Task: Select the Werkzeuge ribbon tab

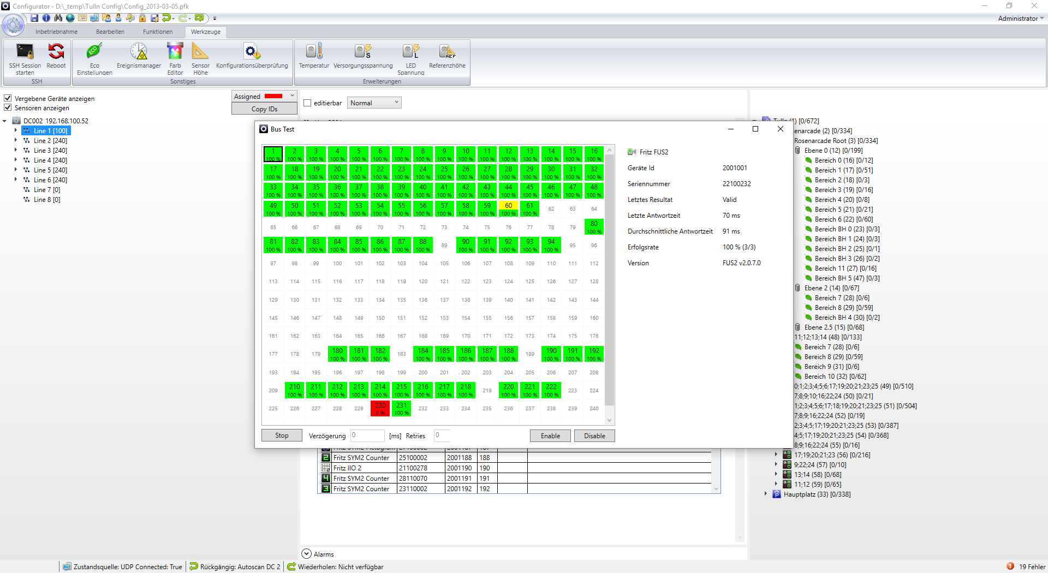Action: click(206, 32)
